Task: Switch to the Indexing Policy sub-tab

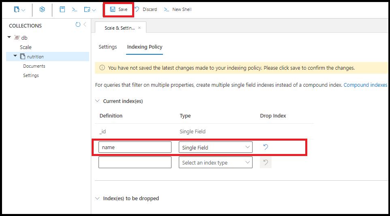Action: click(144, 47)
